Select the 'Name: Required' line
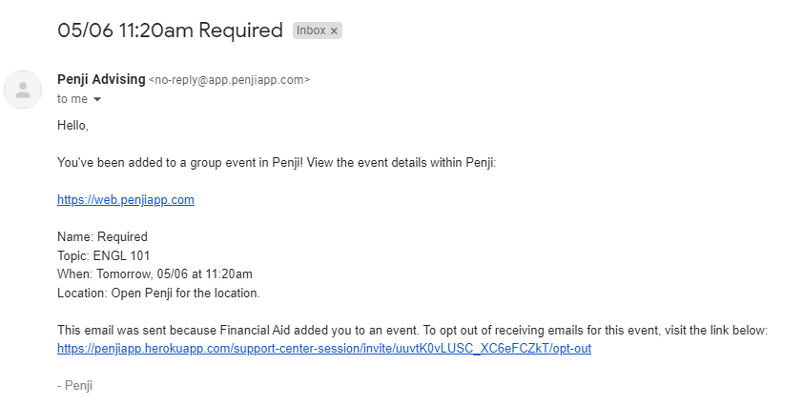Screen dimensions: 803x405 (x=102, y=237)
